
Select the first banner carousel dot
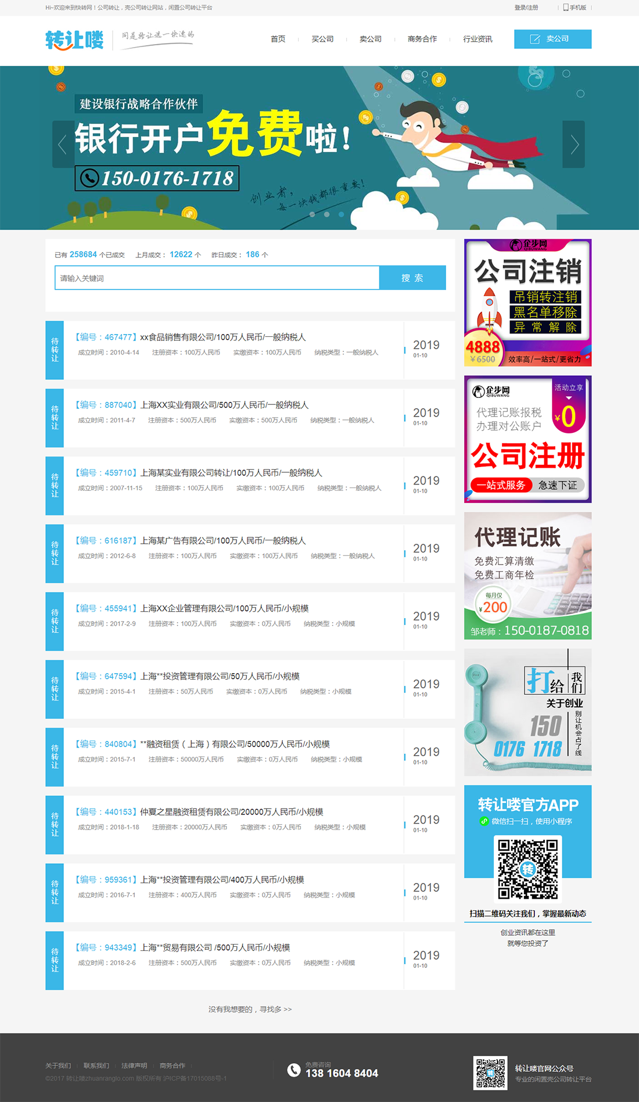313,214
